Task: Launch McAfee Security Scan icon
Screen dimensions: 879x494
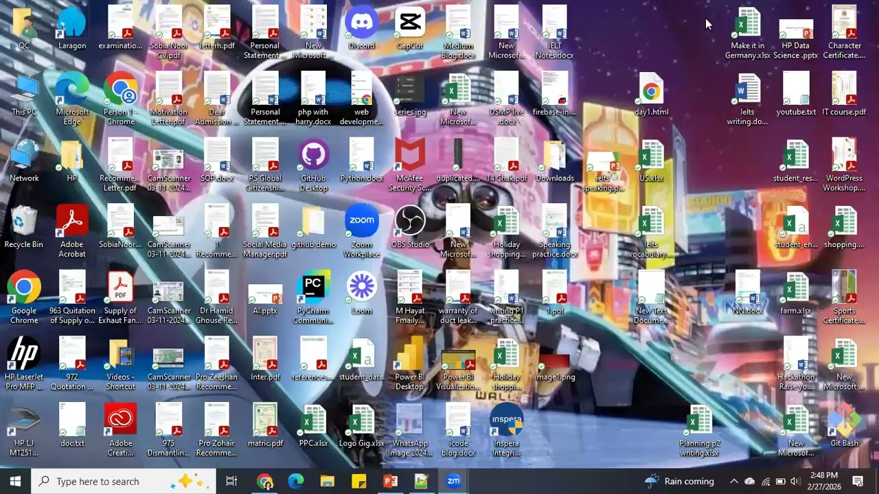Action: click(410, 165)
